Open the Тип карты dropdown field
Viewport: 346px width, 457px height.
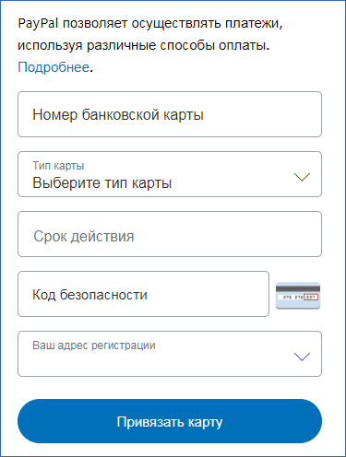pos(170,174)
